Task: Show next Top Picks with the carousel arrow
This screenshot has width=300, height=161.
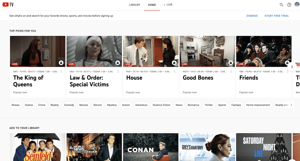Action: [292, 67]
